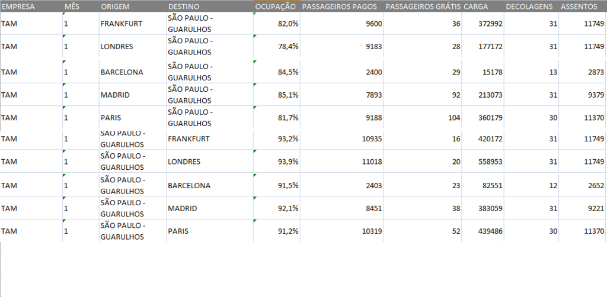The image size is (607, 297).
Task: Click cargo cell 177172
Action: (483, 46)
